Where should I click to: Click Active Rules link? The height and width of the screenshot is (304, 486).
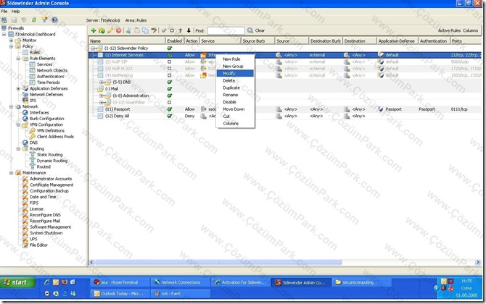[x=449, y=30]
